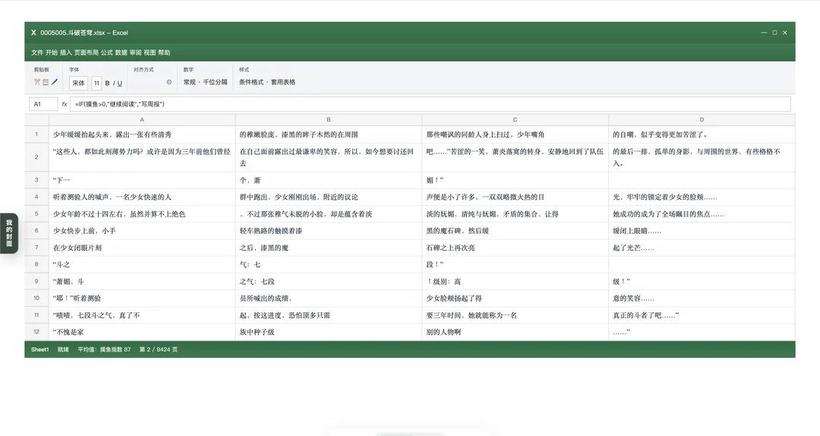Select column header C
Viewport: 820px width, 436px height.
tap(515, 120)
